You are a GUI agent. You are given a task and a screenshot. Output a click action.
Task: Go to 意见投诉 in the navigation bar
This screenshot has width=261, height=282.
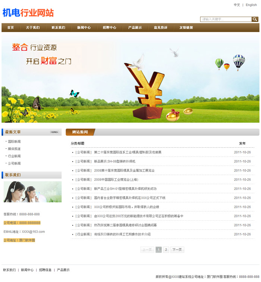(160, 28)
